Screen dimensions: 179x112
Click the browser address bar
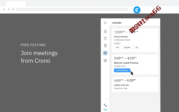pyautogui.click(x=72, y=9)
